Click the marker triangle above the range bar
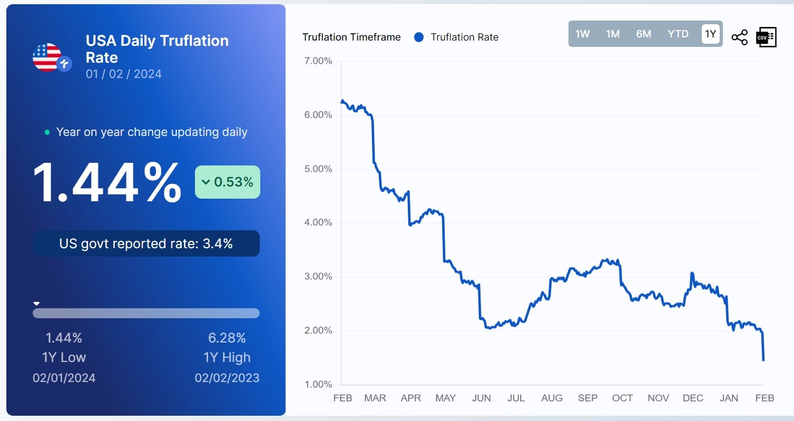 tap(36, 303)
